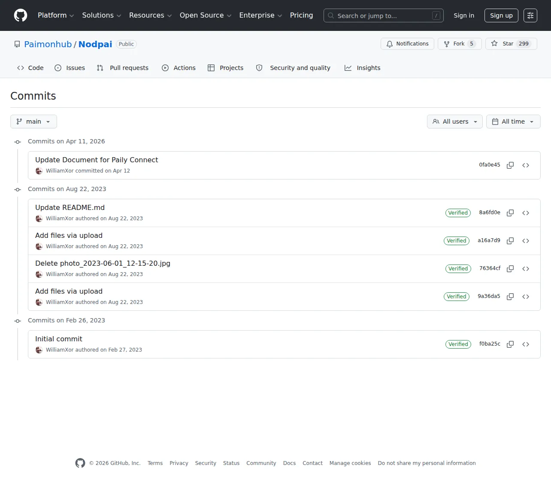Open the main branch selector
Screen dimensions: 551x486
(x=33, y=121)
